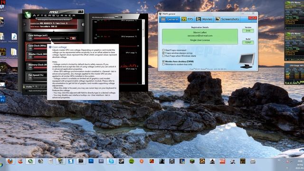
Task: Click the top GPU Meter desktop gadget
Action: coord(294,15)
